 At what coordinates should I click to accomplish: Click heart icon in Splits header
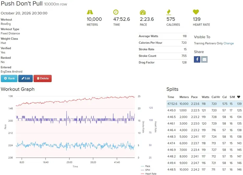[x=238, y=97]
